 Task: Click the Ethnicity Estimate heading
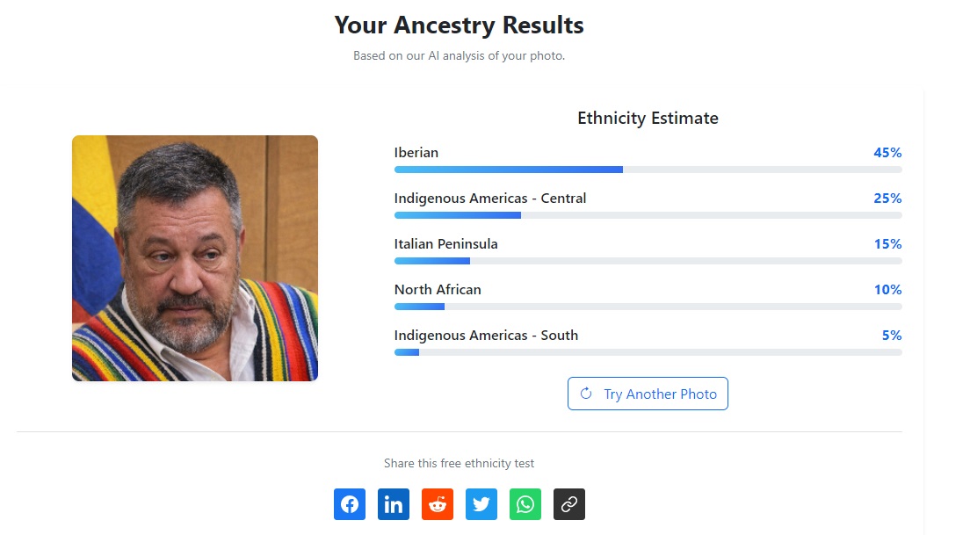pos(648,118)
